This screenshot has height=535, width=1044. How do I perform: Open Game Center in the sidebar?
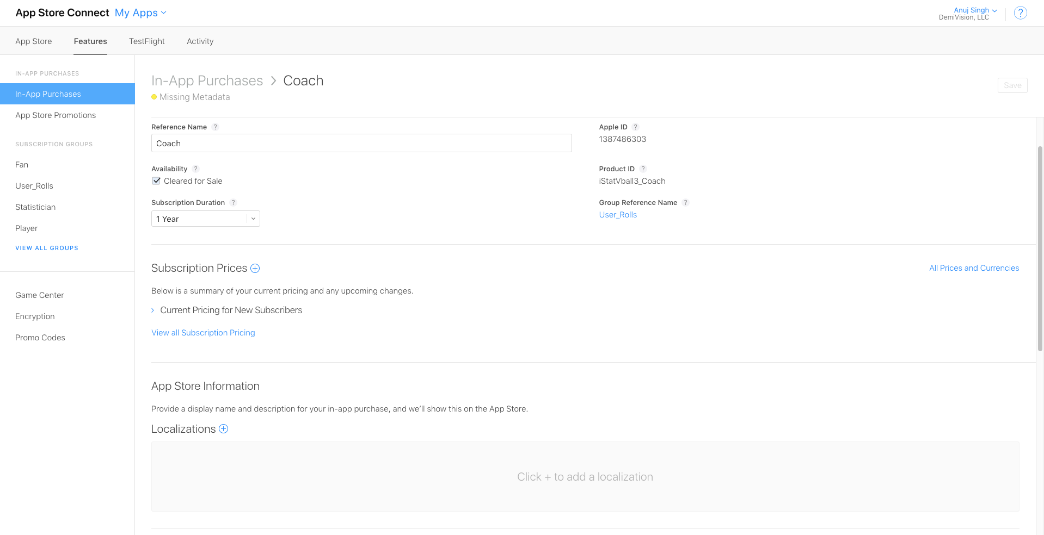tap(40, 295)
